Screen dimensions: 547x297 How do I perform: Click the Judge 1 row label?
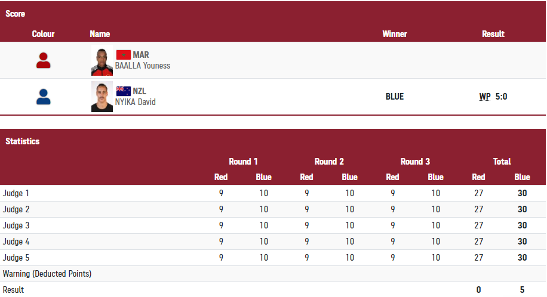pyautogui.click(x=16, y=193)
